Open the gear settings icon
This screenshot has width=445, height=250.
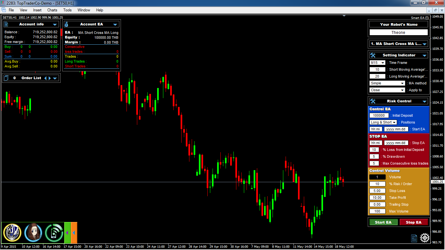click(424, 238)
